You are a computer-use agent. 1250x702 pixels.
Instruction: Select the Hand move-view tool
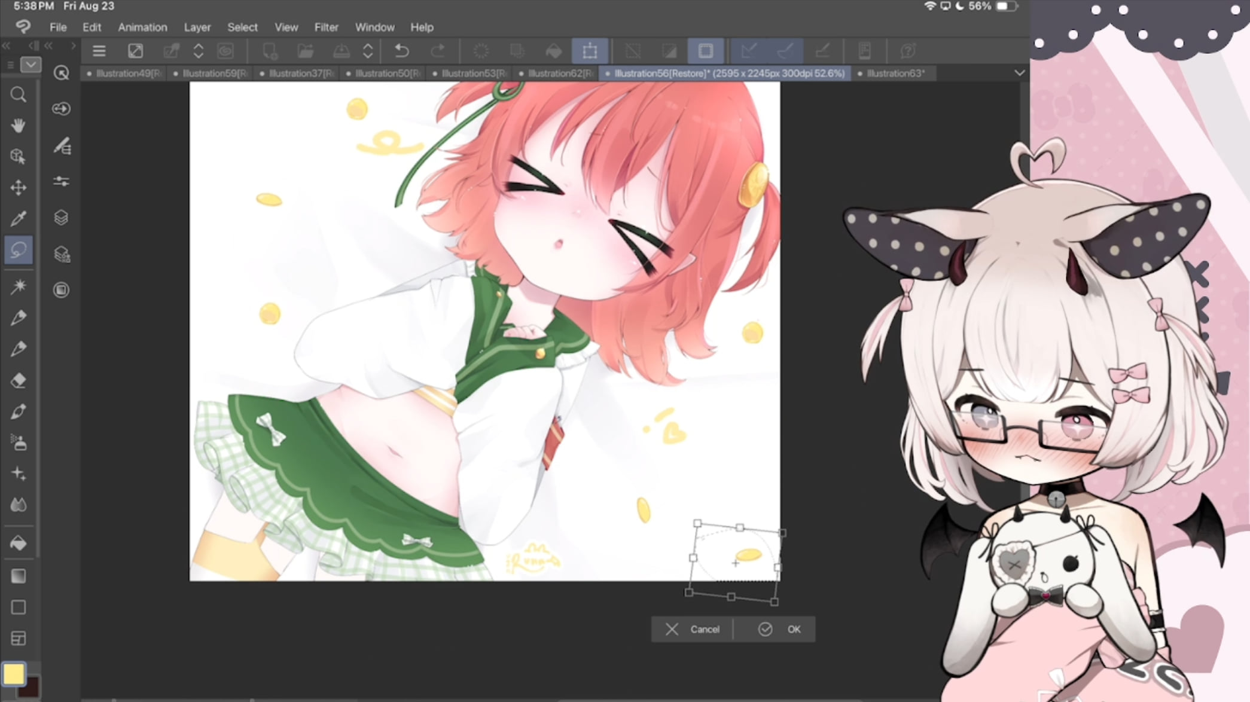[19, 126]
